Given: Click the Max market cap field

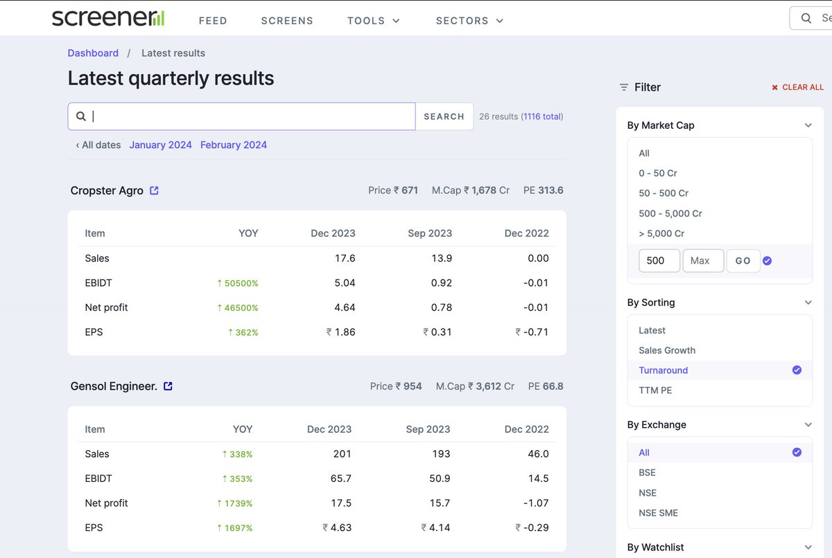Looking at the screenshot, I should (703, 261).
